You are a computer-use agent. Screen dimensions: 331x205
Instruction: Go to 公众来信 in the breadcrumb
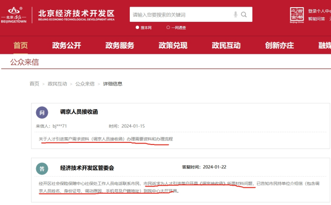pyautogui.click(x=85, y=84)
